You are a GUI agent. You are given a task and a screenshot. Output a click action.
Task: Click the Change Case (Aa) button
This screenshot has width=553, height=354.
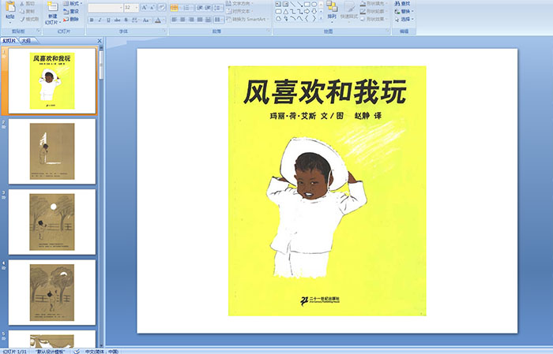(145, 20)
